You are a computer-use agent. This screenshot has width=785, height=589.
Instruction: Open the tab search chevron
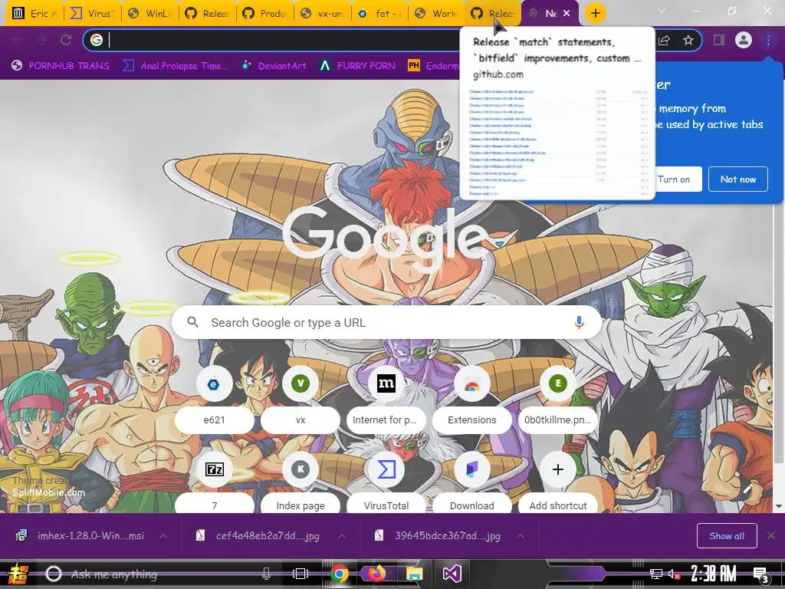(x=662, y=11)
